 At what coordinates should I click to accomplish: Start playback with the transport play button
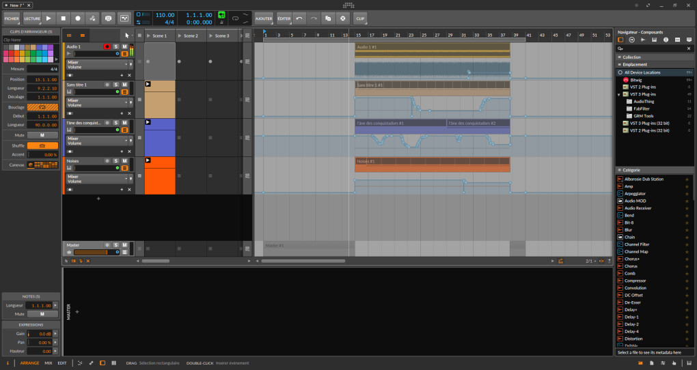click(x=49, y=18)
